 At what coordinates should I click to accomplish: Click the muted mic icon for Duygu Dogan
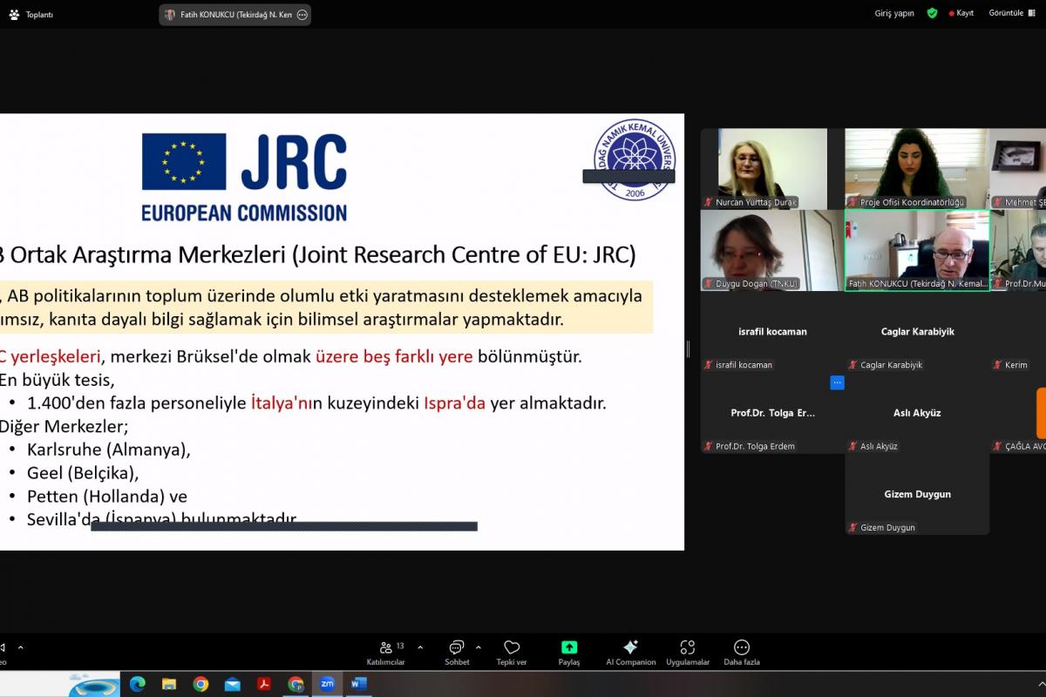point(709,284)
